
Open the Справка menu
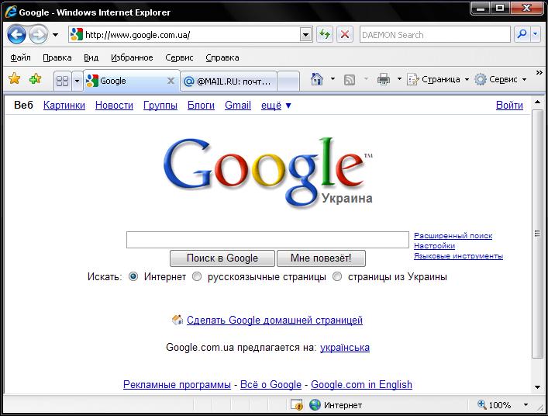222,57
